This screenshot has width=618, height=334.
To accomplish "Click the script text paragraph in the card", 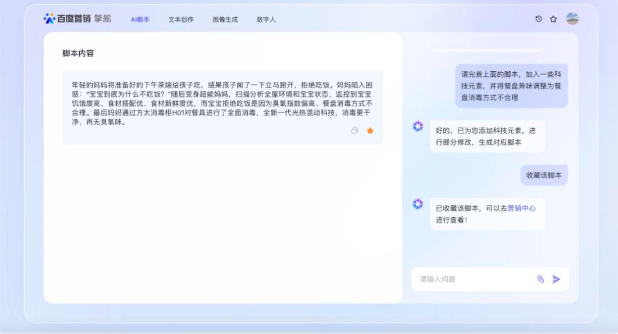I will (222, 103).
